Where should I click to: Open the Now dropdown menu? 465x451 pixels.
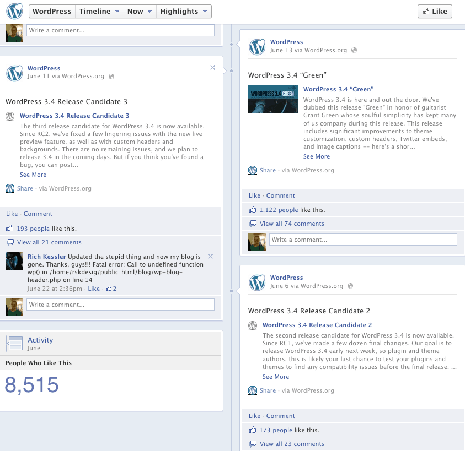click(x=140, y=11)
